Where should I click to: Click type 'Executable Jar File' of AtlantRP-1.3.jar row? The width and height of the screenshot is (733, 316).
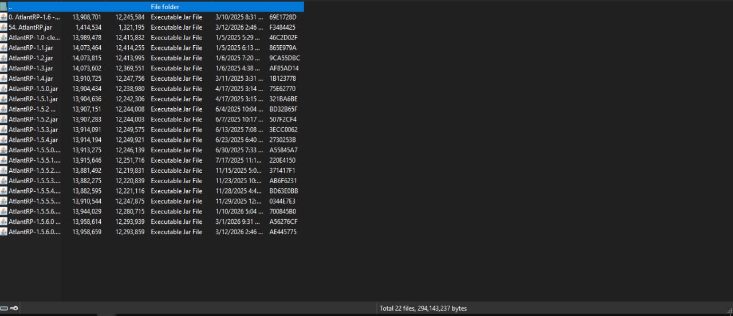coord(176,68)
